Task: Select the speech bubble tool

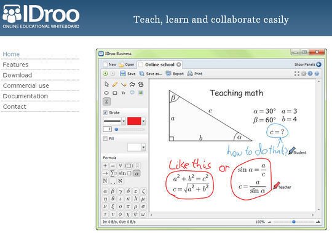Action: pyautogui.click(x=132, y=93)
